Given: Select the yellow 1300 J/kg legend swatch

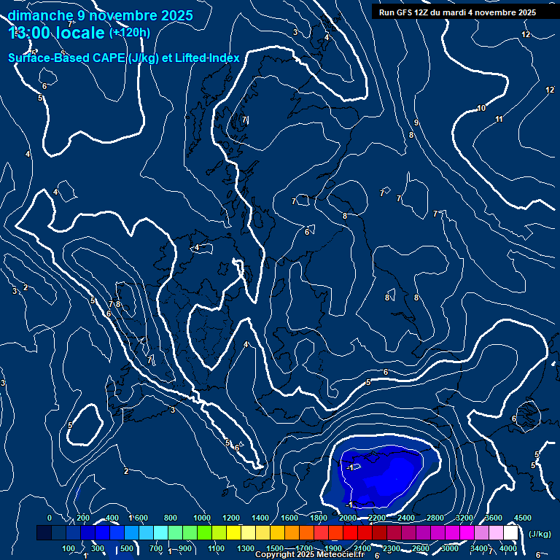Looking at the screenshot, I should (x=248, y=534).
